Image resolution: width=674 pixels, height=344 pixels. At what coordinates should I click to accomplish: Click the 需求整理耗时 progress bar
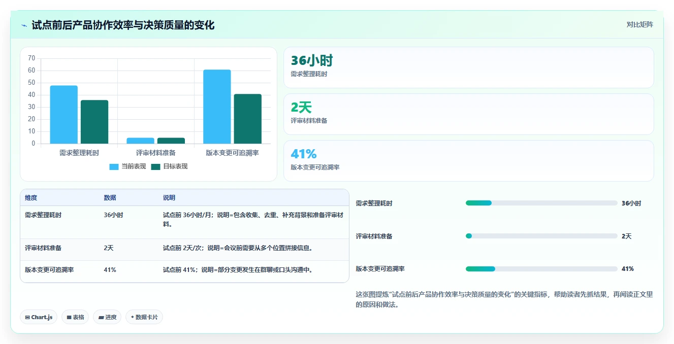tap(541, 203)
